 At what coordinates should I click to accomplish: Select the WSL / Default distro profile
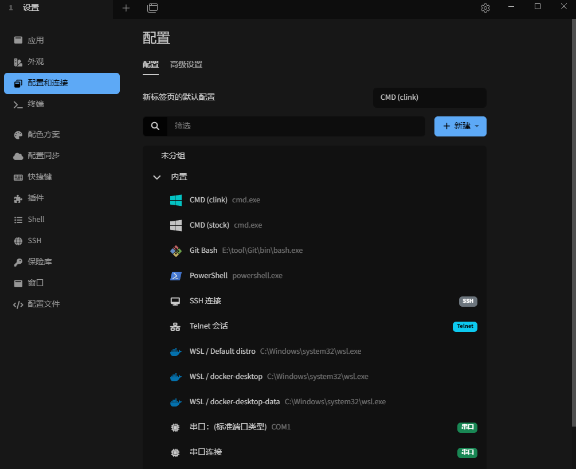coord(222,351)
